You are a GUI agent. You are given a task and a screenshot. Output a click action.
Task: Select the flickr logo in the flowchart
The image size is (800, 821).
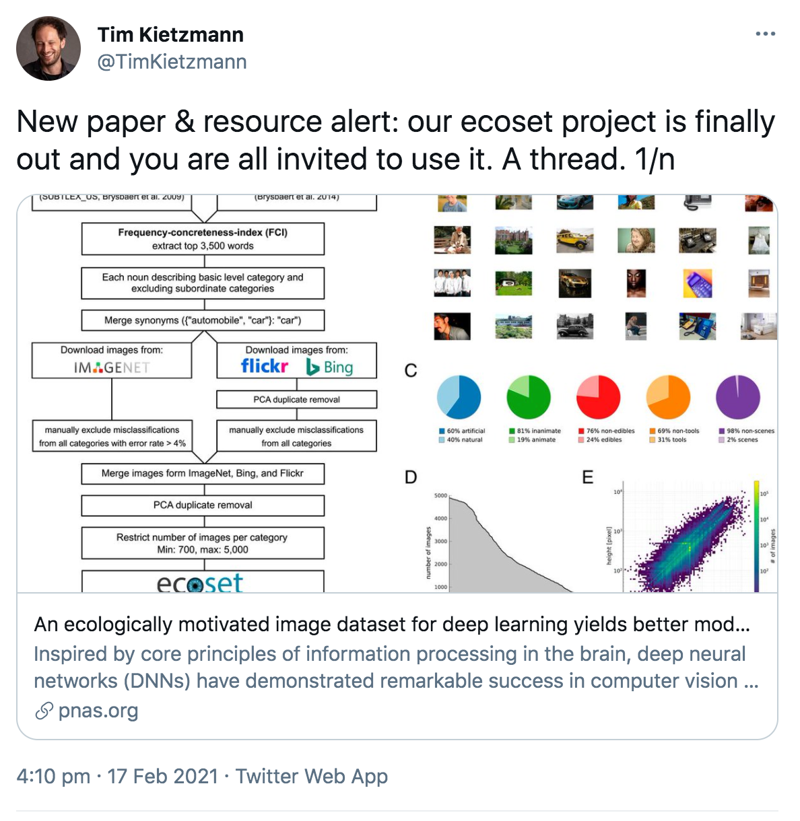(264, 367)
